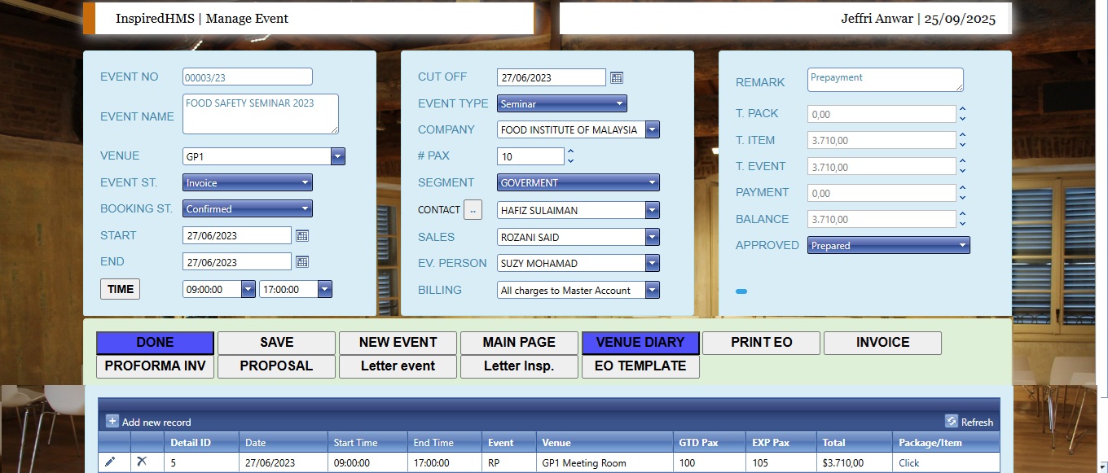
Task: Click the 'Click' link in Package/Item column
Action: (908, 463)
